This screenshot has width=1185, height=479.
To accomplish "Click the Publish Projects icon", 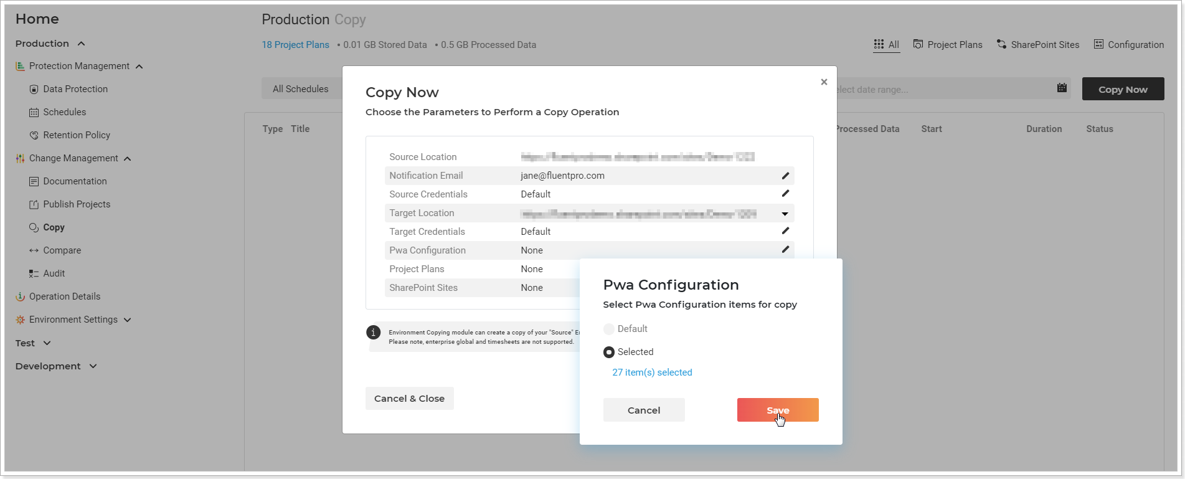I will pos(34,204).
